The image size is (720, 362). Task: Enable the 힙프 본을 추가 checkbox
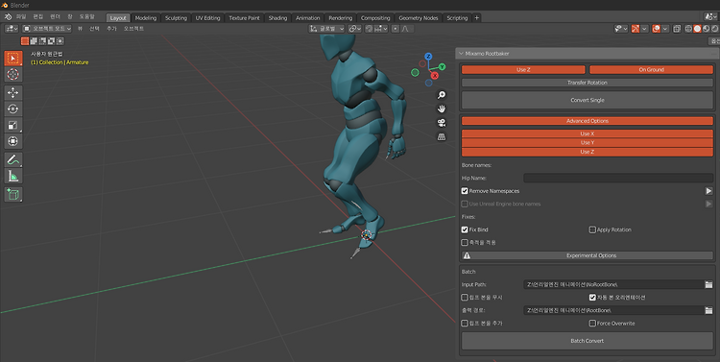point(465,323)
